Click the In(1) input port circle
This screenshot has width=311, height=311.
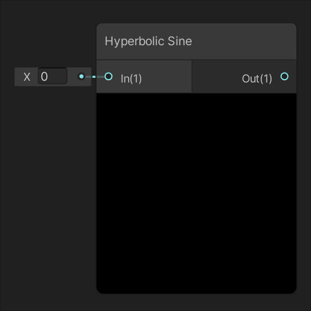[109, 76]
